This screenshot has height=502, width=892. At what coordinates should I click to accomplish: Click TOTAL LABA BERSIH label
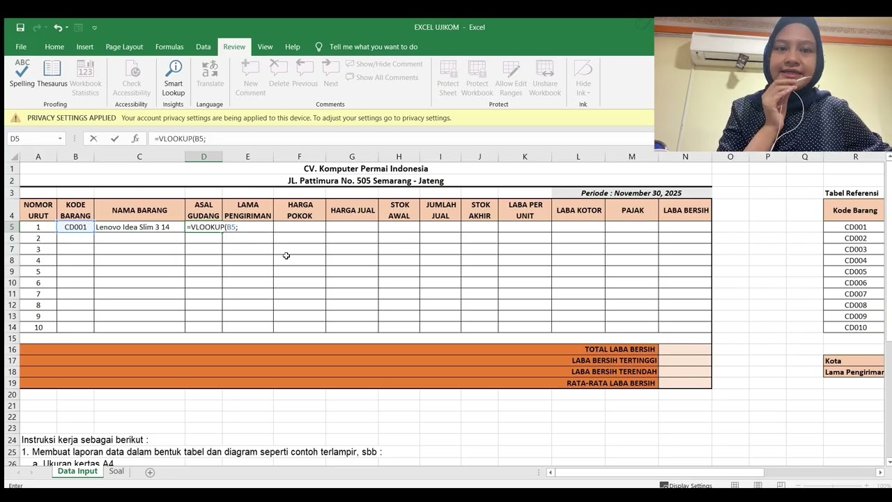[620, 349]
